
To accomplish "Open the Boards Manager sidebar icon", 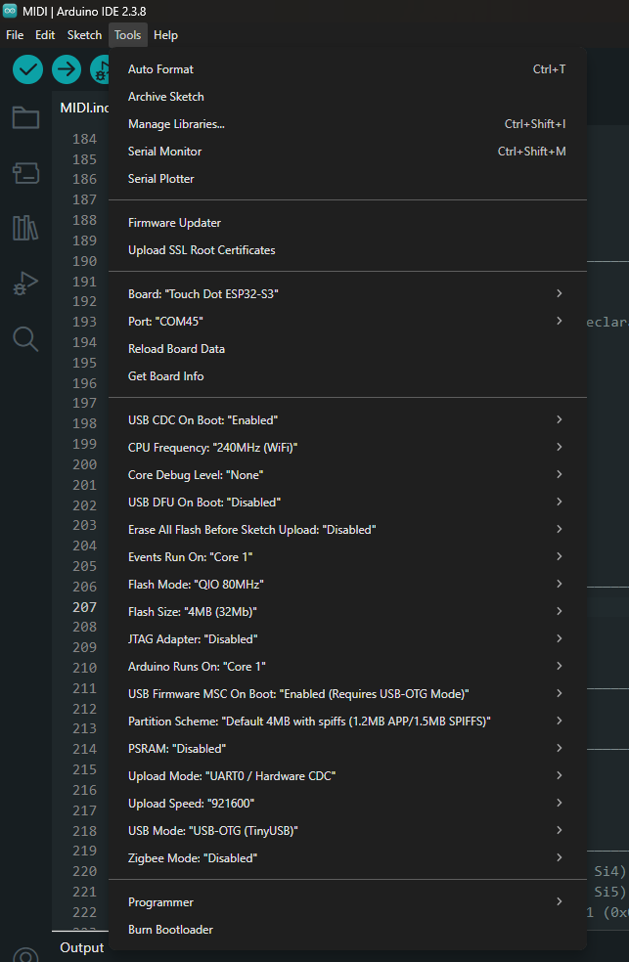I will pyautogui.click(x=25, y=173).
